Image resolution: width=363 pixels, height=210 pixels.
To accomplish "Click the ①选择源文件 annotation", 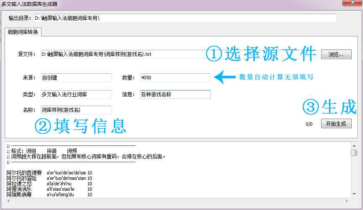I will click(261, 54).
